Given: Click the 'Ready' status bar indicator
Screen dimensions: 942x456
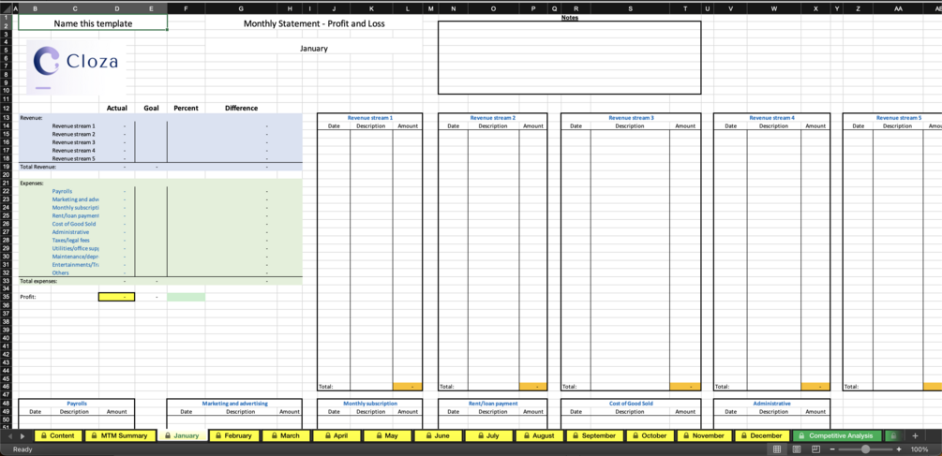Looking at the screenshot, I should point(22,449).
